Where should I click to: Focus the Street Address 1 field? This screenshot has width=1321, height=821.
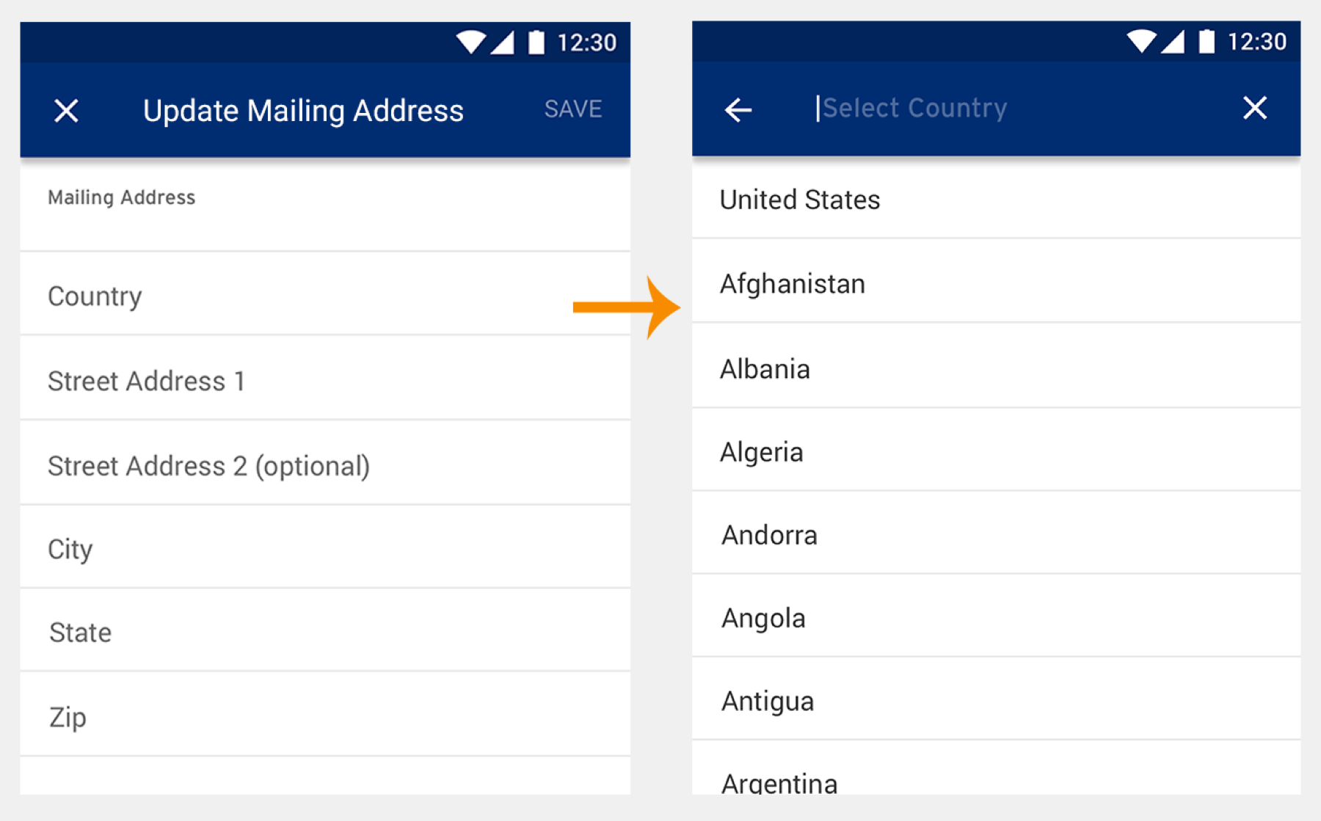(324, 380)
